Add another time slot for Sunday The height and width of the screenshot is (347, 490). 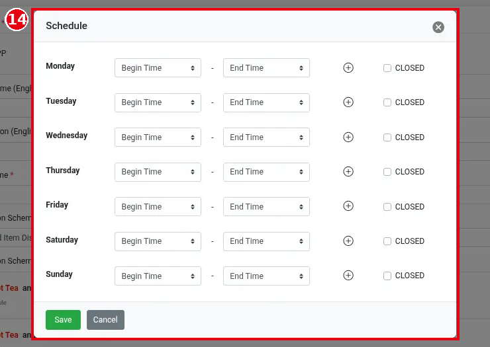pos(348,275)
